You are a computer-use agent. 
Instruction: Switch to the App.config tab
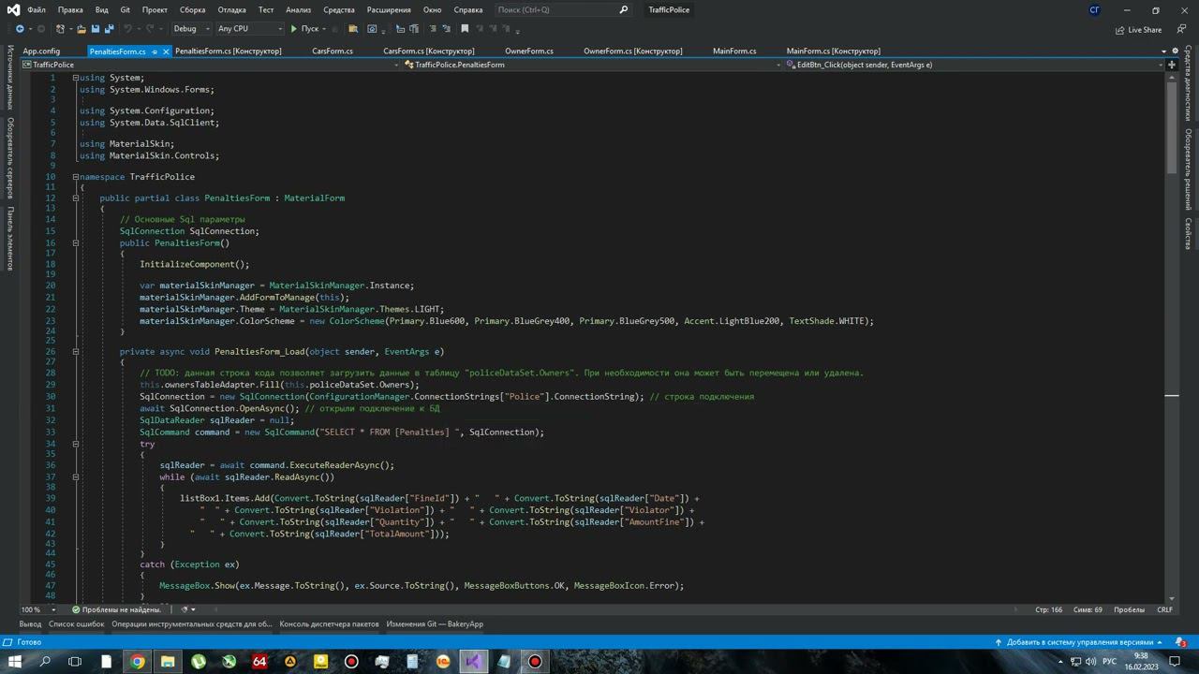point(41,51)
